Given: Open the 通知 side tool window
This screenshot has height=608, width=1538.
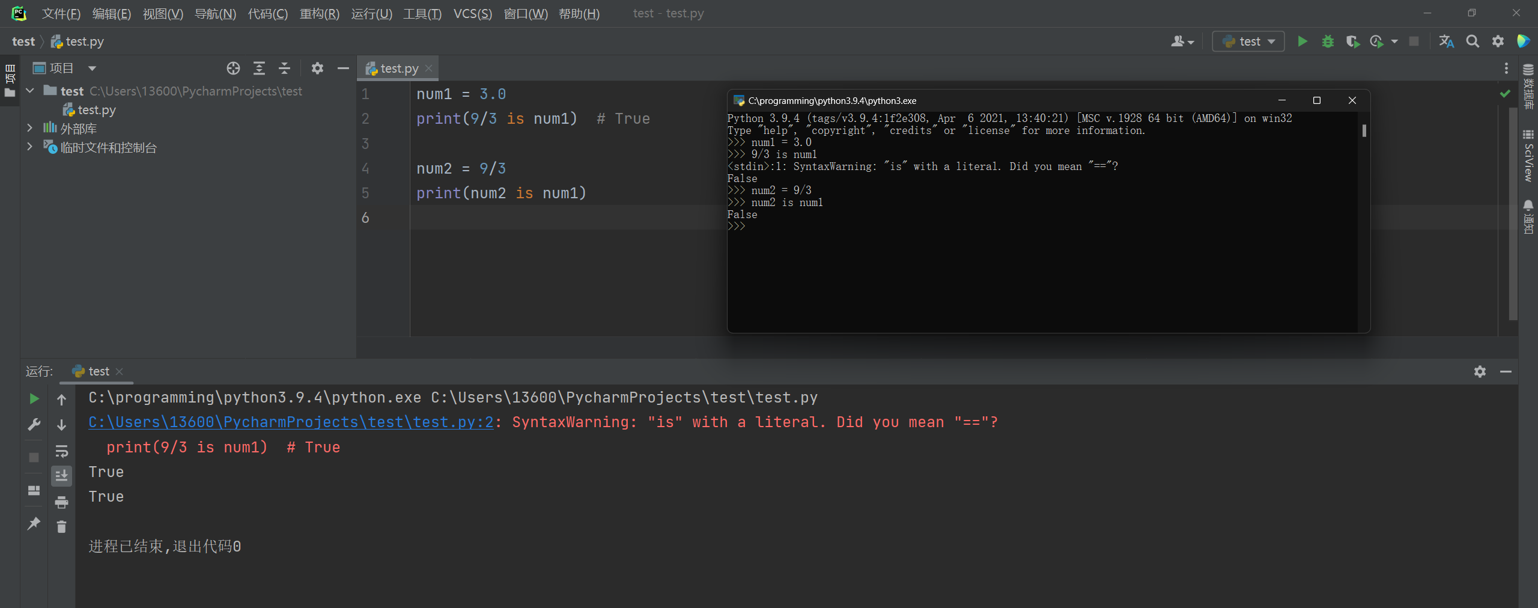Looking at the screenshot, I should [1528, 217].
